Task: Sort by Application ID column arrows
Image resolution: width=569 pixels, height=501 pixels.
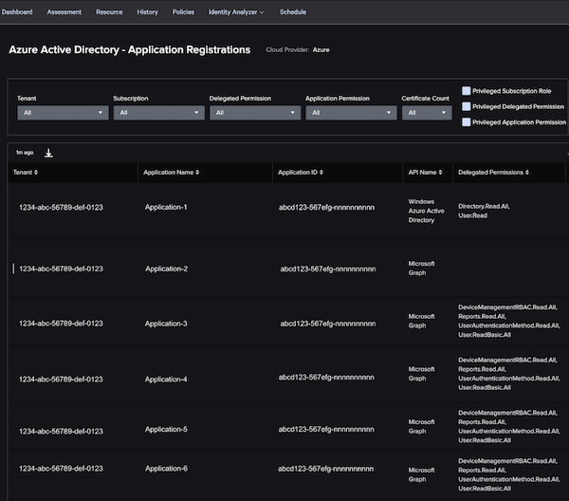Action: [321, 173]
